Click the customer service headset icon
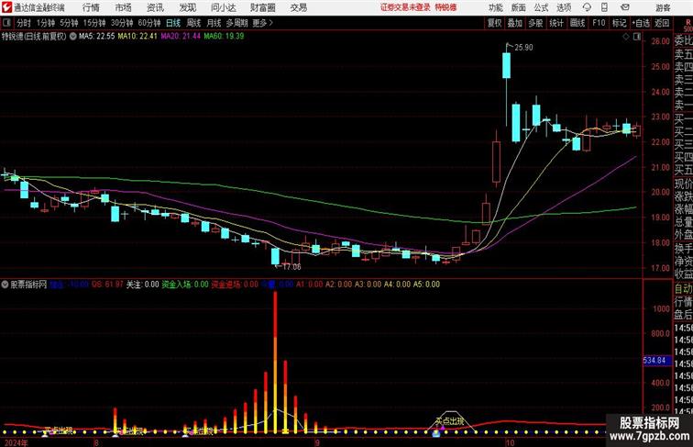 click(587, 7)
